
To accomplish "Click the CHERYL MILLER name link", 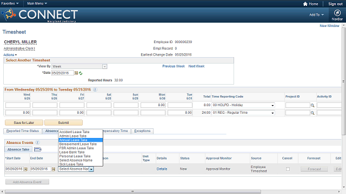I will coord(21,42).
